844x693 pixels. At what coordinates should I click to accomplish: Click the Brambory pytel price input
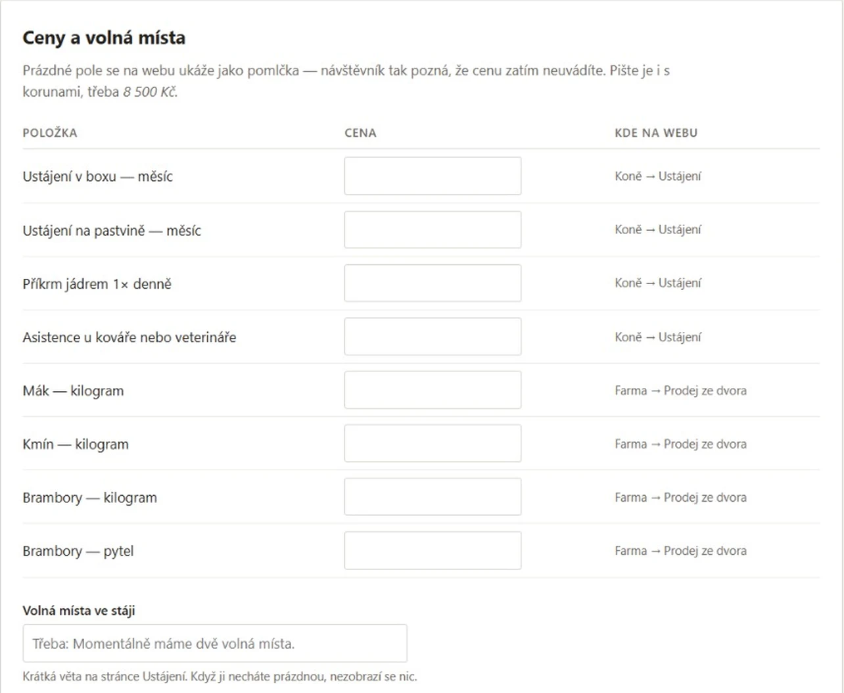click(433, 550)
